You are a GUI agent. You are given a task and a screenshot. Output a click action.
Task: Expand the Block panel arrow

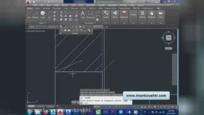pos(115,23)
